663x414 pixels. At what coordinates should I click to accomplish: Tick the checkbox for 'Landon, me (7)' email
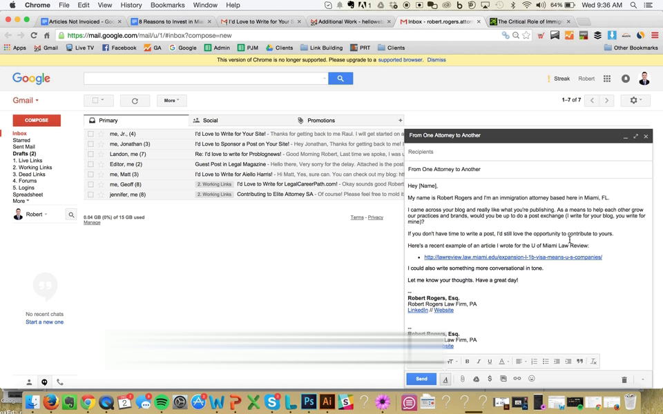(x=90, y=154)
